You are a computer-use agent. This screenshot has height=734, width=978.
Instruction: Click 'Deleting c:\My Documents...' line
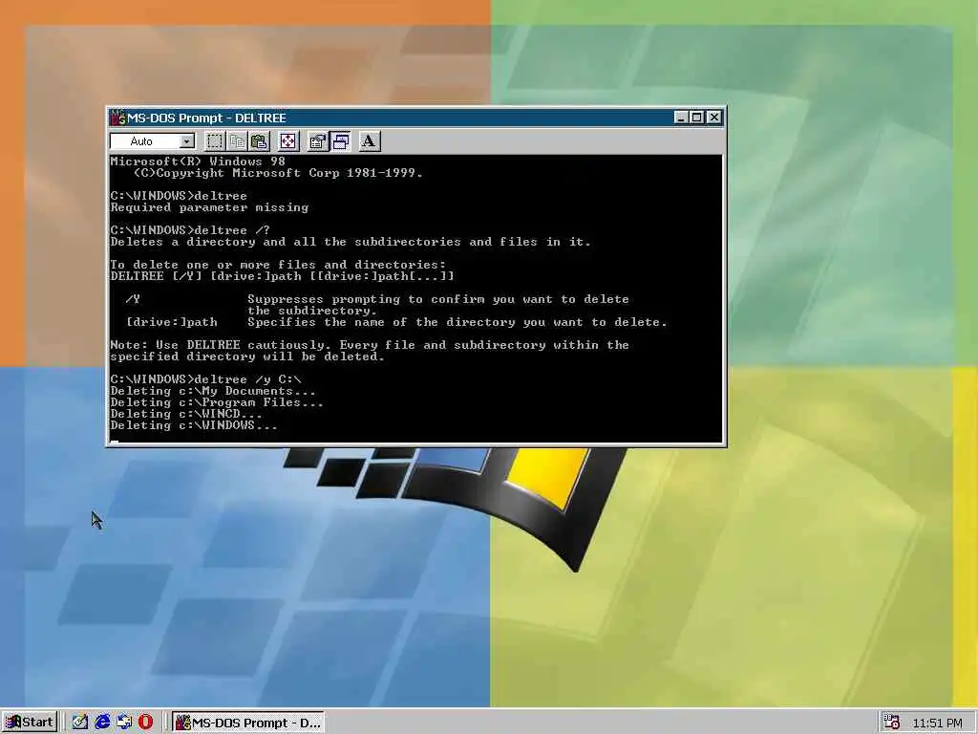click(213, 391)
